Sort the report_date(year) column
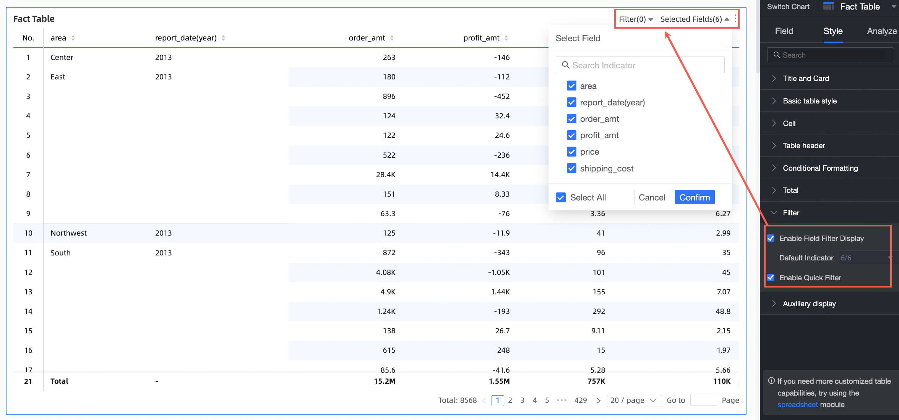The width and height of the screenshot is (899, 420). pyautogui.click(x=223, y=38)
